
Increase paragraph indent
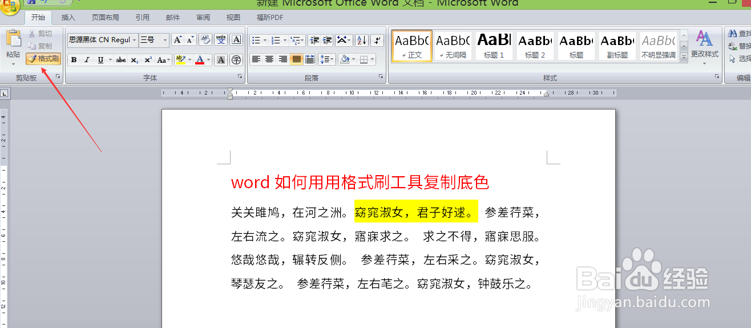pyautogui.click(x=328, y=40)
